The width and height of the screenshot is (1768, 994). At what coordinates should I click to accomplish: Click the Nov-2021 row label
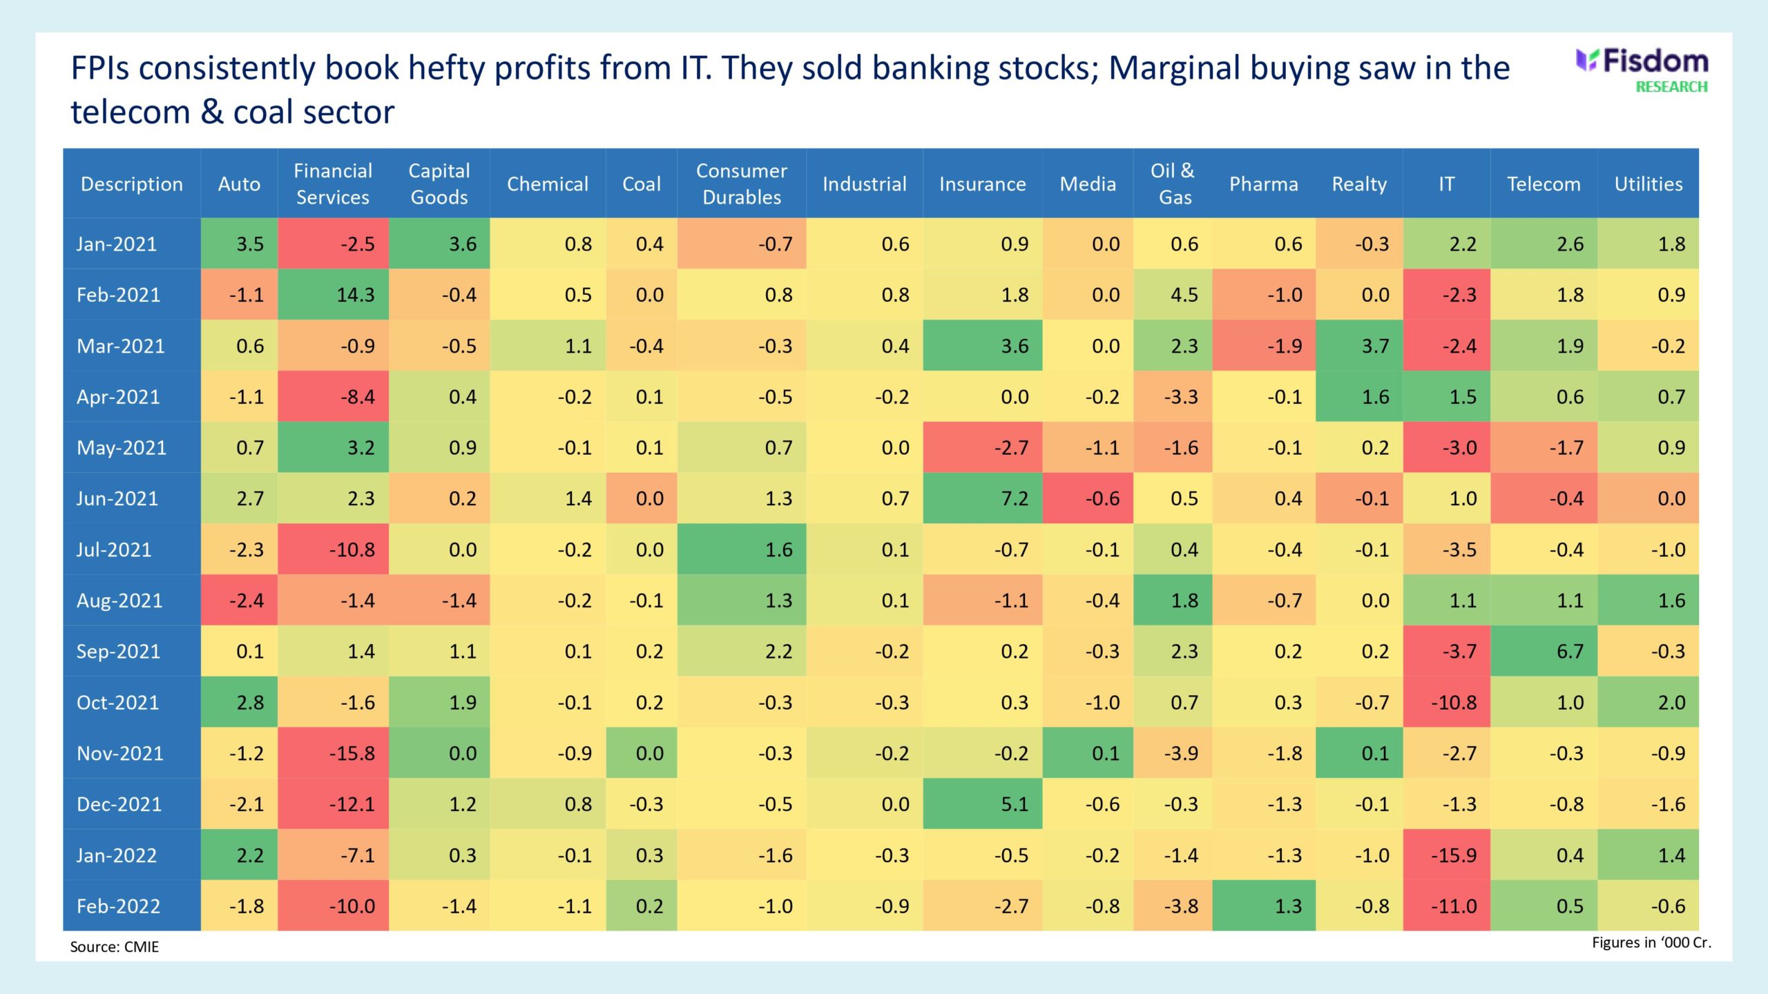120,753
